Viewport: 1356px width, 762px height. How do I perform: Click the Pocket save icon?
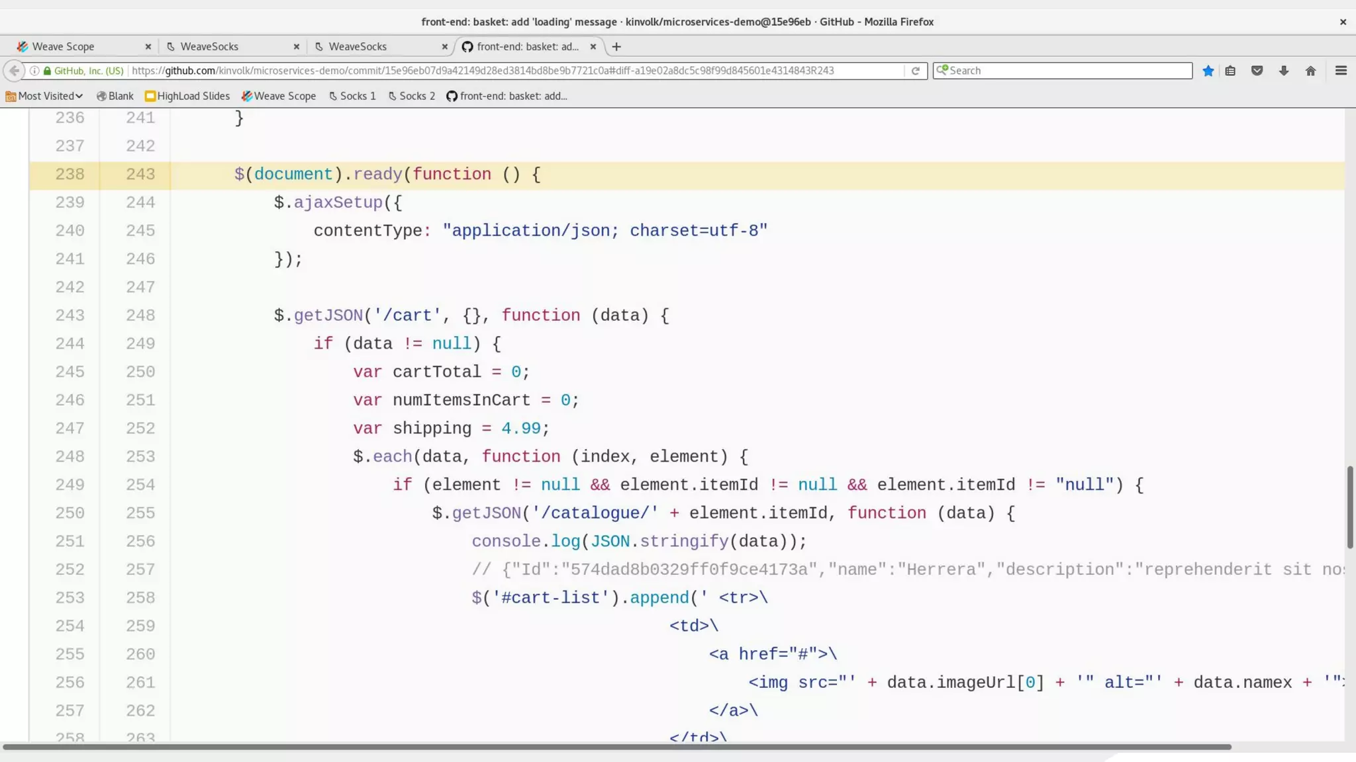coord(1257,71)
